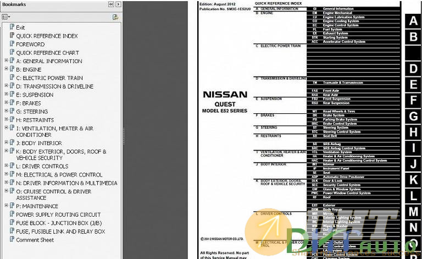Open the Power Window Control System index link
The image size is (422, 259).
347,193
